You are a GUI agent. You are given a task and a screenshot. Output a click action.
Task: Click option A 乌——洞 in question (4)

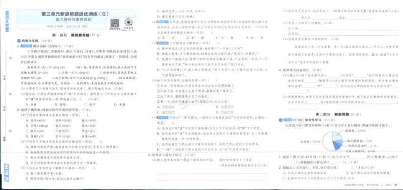166,37
